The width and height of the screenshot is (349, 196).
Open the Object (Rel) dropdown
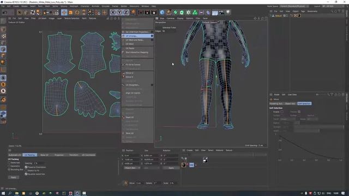click(132, 168)
